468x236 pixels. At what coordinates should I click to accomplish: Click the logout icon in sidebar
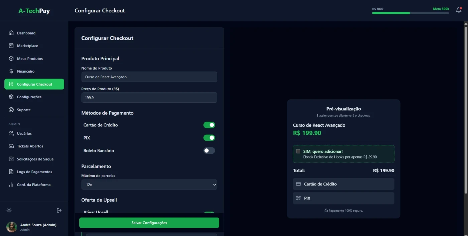[x=59, y=210]
